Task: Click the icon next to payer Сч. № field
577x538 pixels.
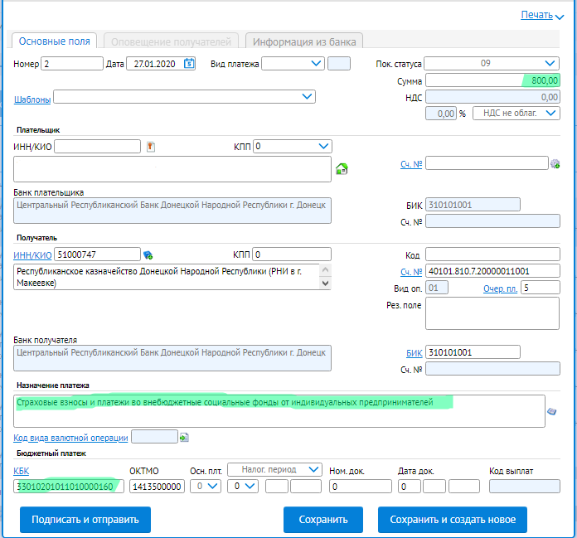Action: [x=555, y=164]
